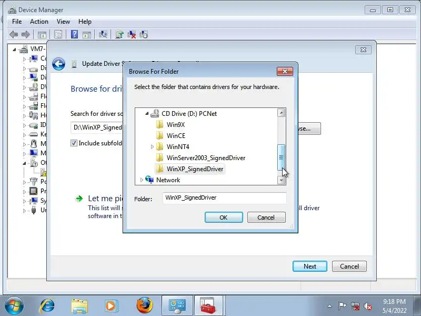Viewport: 421px width, 316px height.
Task: Open the View menu
Action: click(x=63, y=22)
